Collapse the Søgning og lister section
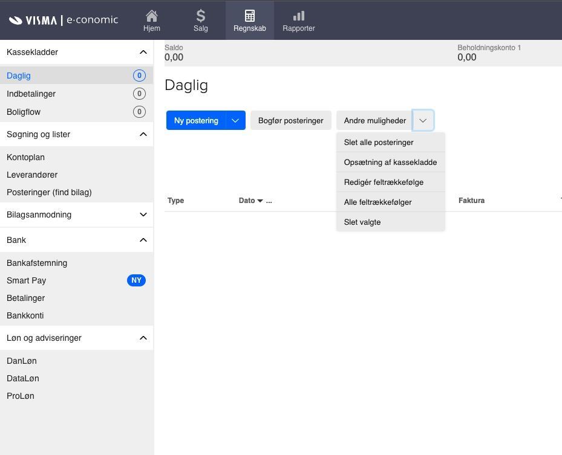This screenshot has width=562, height=455. 143,134
